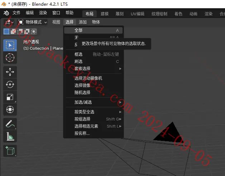
Task: Switch to the 着色 workspace tab
Action: pyautogui.click(x=178, y=14)
